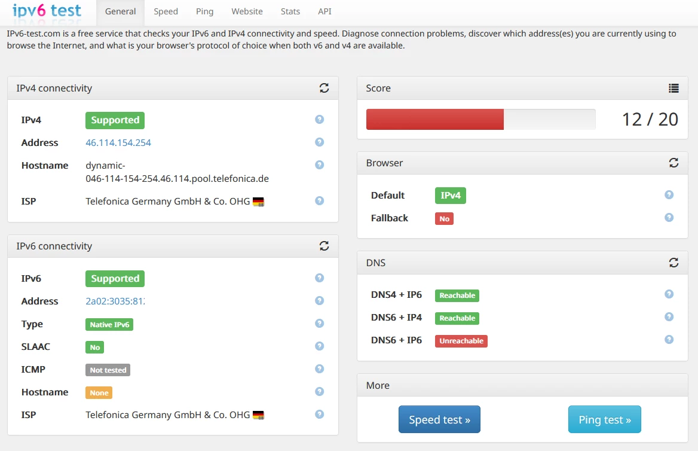Open help for DNS4 + IP6 row
Screen dimensions: 698x451
point(669,294)
